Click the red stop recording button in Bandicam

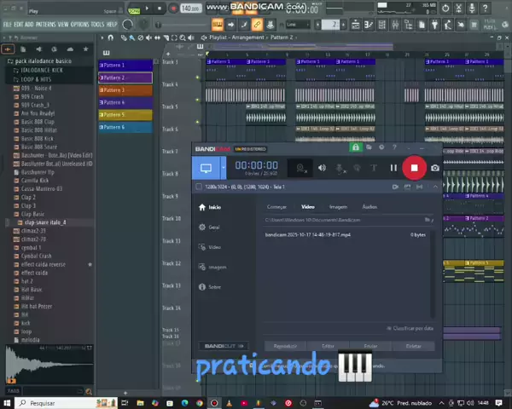(414, 168)
